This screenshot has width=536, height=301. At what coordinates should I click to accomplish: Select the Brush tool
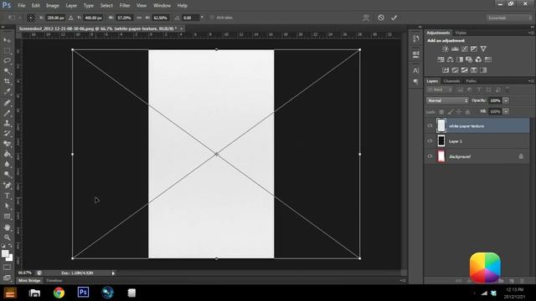[7, 113]
